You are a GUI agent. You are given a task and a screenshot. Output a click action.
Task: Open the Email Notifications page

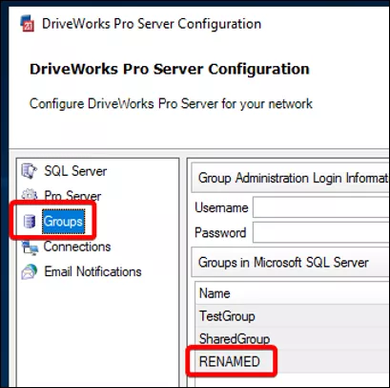tap(92, 271)
